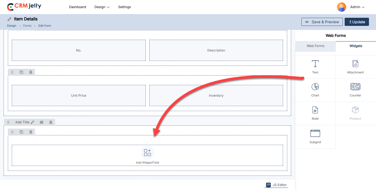
Task: Open the JS Editor link
Action: point(277,185)
